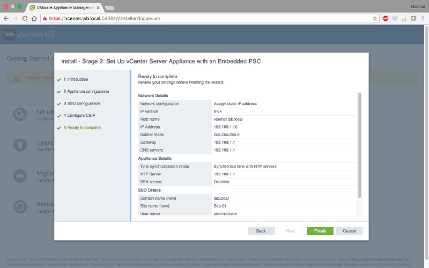Jump to step 3 SSO configuration

pyautogui.click(x=82, y=103)
